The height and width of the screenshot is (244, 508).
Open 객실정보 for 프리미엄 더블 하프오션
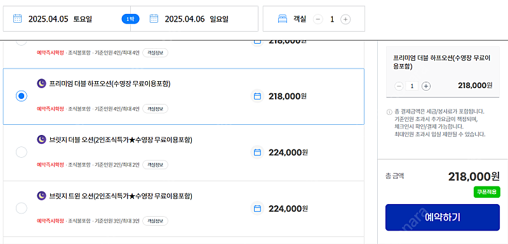click(x=155, y=109)
